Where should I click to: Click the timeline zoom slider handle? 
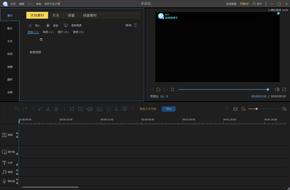click(x=257, y=109)
